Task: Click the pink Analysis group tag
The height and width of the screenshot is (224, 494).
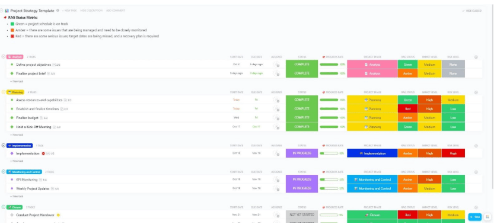Action: click(x=15, y=57)
